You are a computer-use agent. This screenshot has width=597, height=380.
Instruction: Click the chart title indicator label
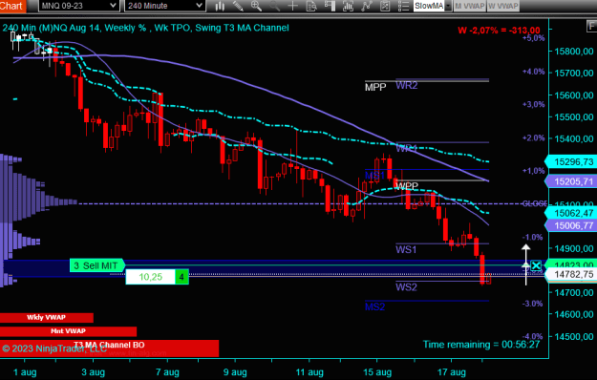point(145,28)
